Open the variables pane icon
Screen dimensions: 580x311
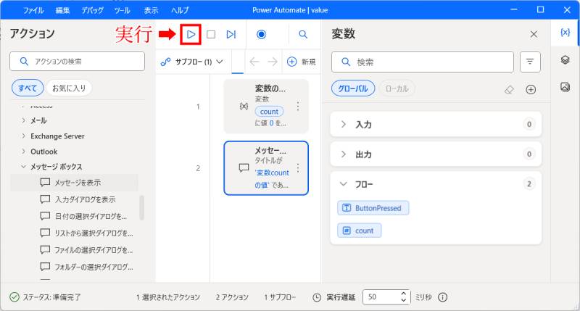click(565, 33)
